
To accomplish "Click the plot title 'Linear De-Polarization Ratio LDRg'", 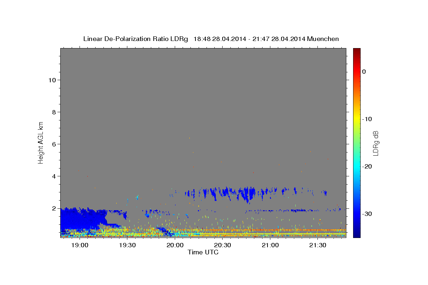I will pos(136,39).
